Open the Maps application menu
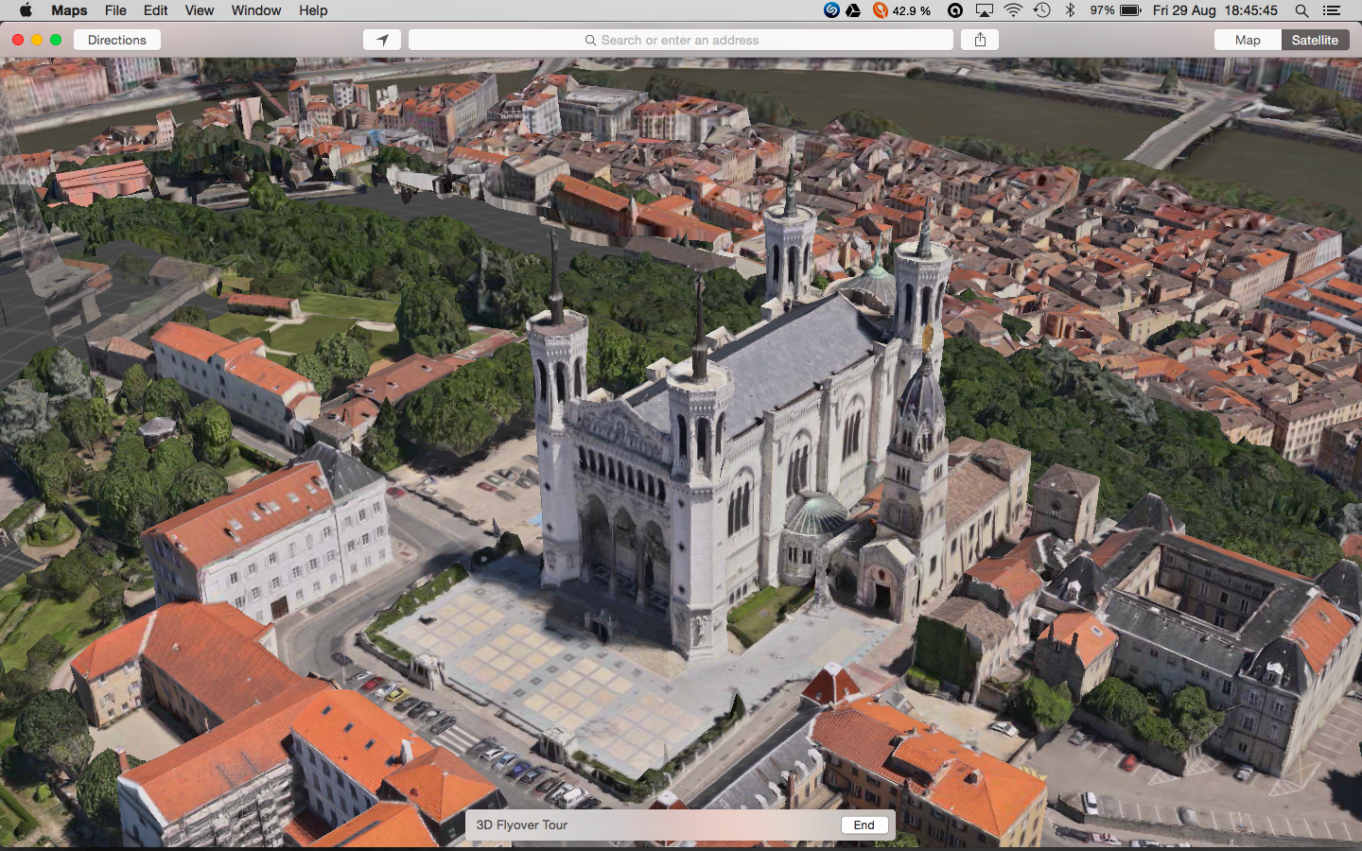Viewport: 1362px width, 851px height. (68, 10)
